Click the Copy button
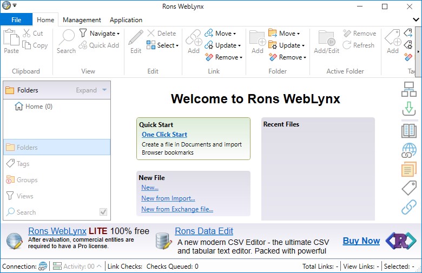The image size is (422, 273). tap(35, 45)
